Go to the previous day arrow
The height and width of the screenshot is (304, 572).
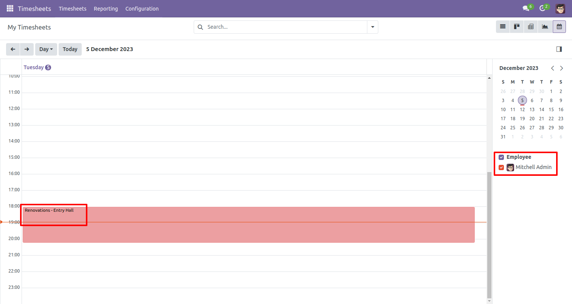pyautogui.click(x=13, y=49)
